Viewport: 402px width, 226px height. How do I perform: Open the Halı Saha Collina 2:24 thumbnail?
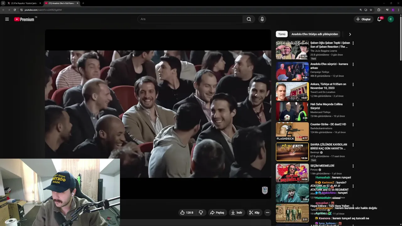[x=292, y=111]
